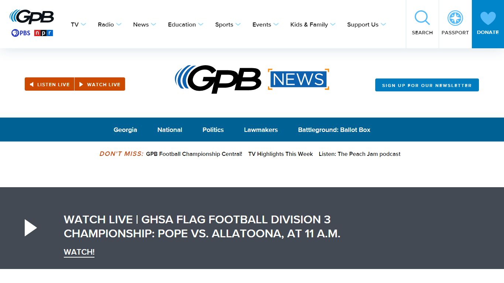Open The Peach Jam podcast link
The height and width of the screenshot is (283, 504).
click(360, 154)
